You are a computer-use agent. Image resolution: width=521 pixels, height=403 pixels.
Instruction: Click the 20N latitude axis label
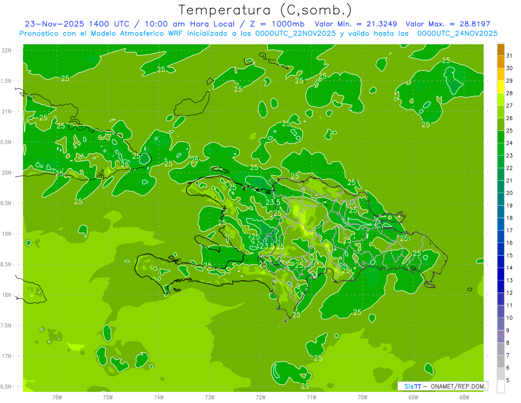tap(7, 173)
